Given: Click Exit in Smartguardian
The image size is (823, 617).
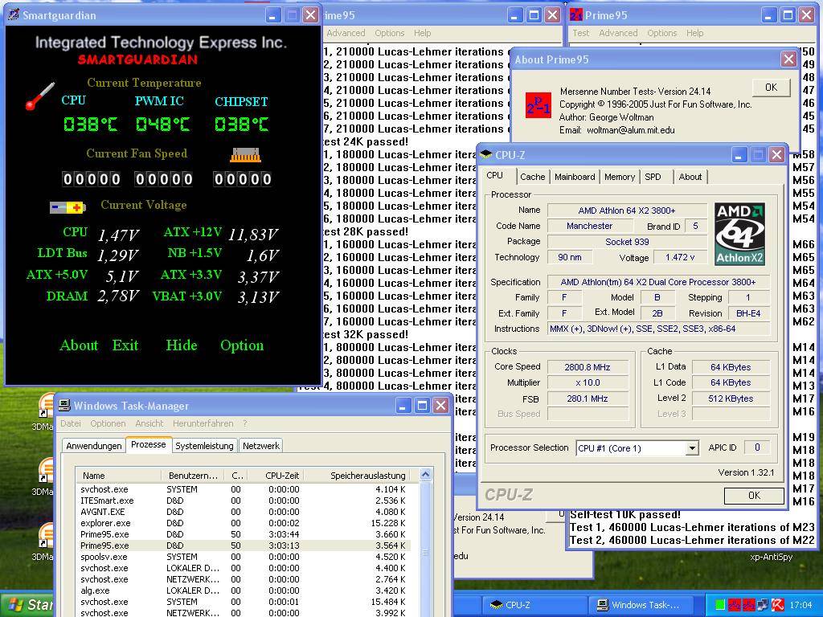Looking at the screenshot, I should (125, 345).
